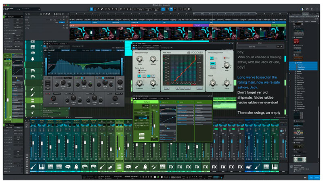Screen dimensions: 323x183
Task: Open the Level Range dropdown in Pro EQ
Action: [92, 50]
